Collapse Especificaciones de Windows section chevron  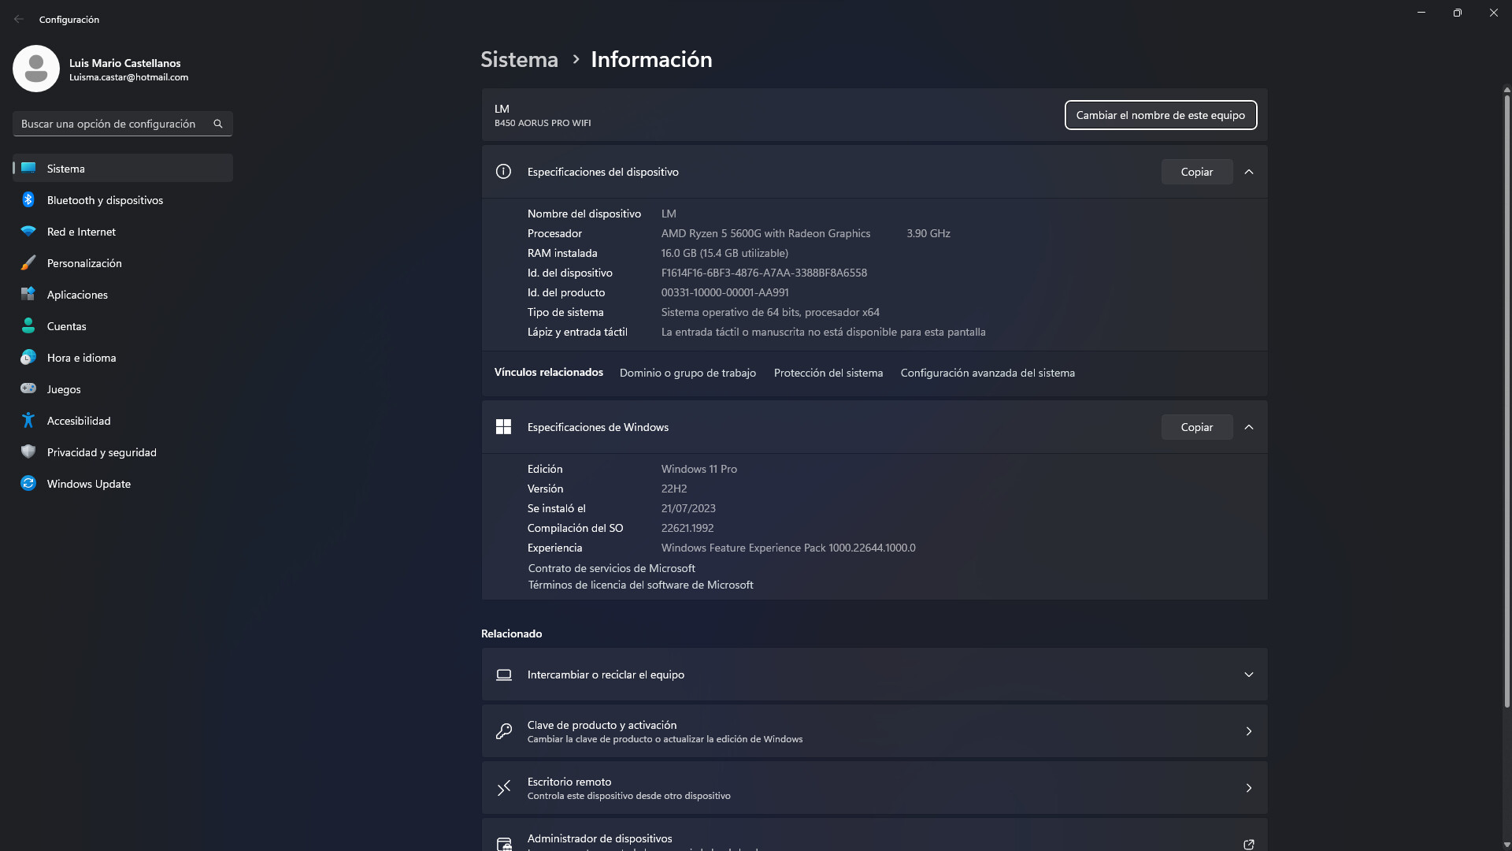click(1249, 427)
